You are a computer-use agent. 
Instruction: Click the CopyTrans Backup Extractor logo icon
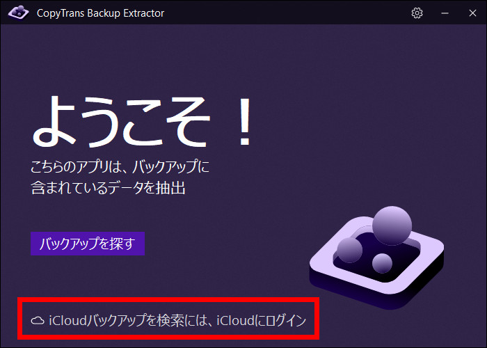click(x=18, y=13)
